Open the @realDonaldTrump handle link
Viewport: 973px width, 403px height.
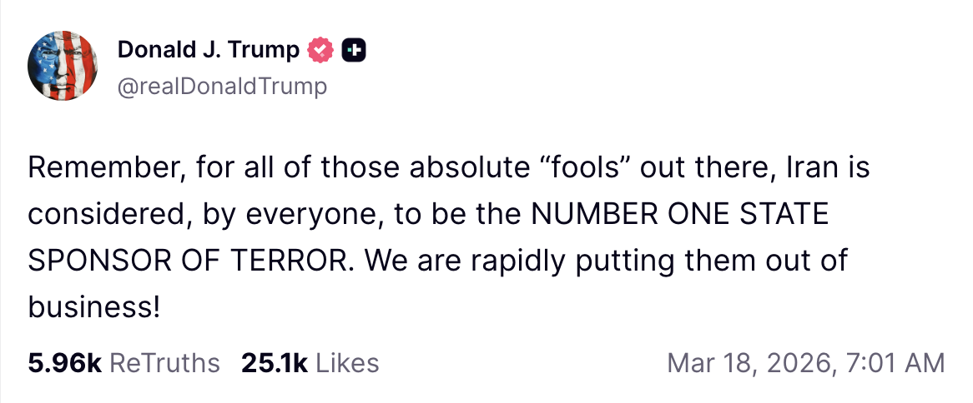(222, 86)
